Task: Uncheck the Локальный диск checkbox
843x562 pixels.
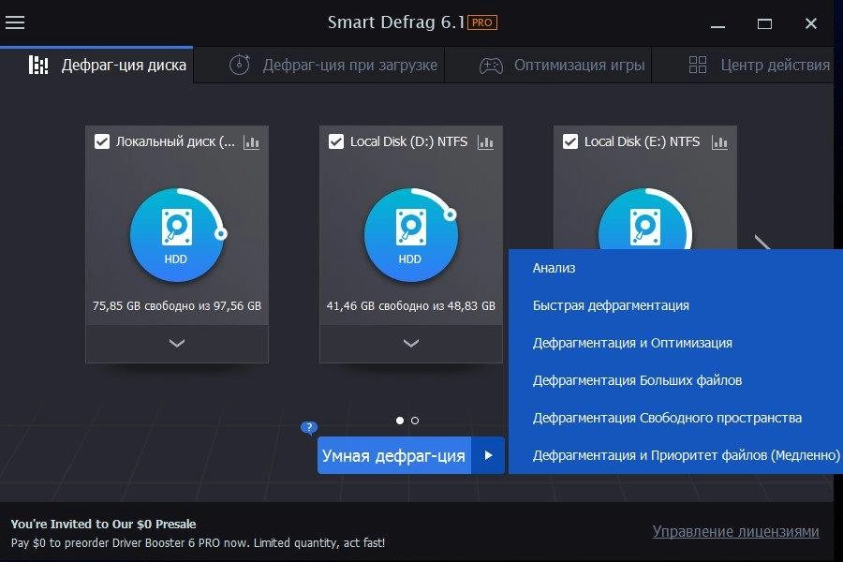Action: click(102, 141)
